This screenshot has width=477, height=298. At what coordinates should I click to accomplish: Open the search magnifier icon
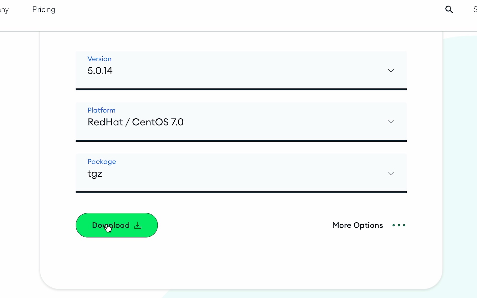pyautogui.click(x=449, y=10)
